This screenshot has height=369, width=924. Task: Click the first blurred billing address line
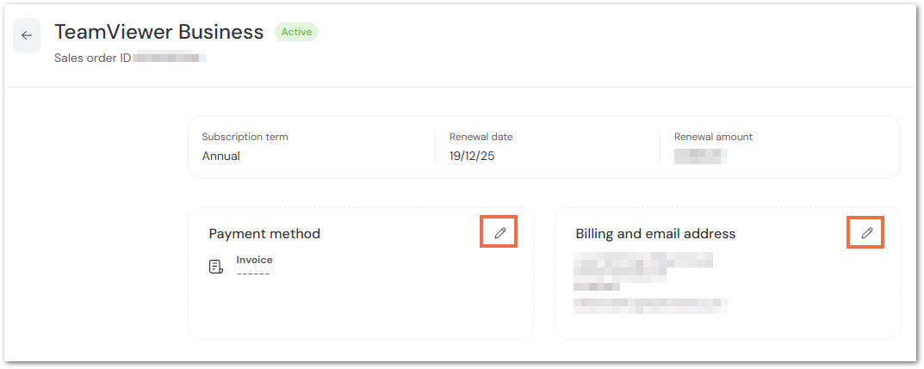pos(643,259)
